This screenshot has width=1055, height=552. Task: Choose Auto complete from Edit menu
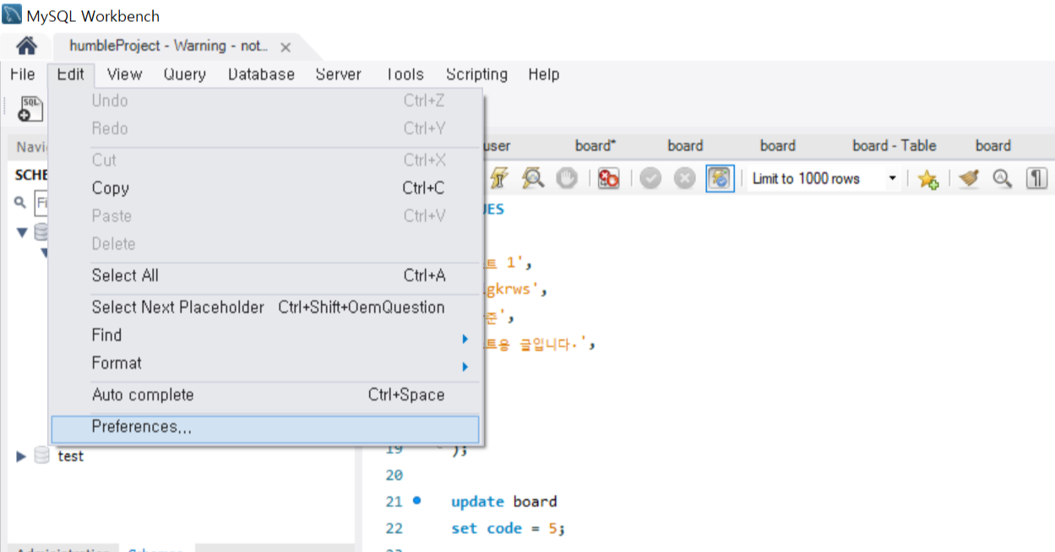pyautogui.click(x=265, y=395)
